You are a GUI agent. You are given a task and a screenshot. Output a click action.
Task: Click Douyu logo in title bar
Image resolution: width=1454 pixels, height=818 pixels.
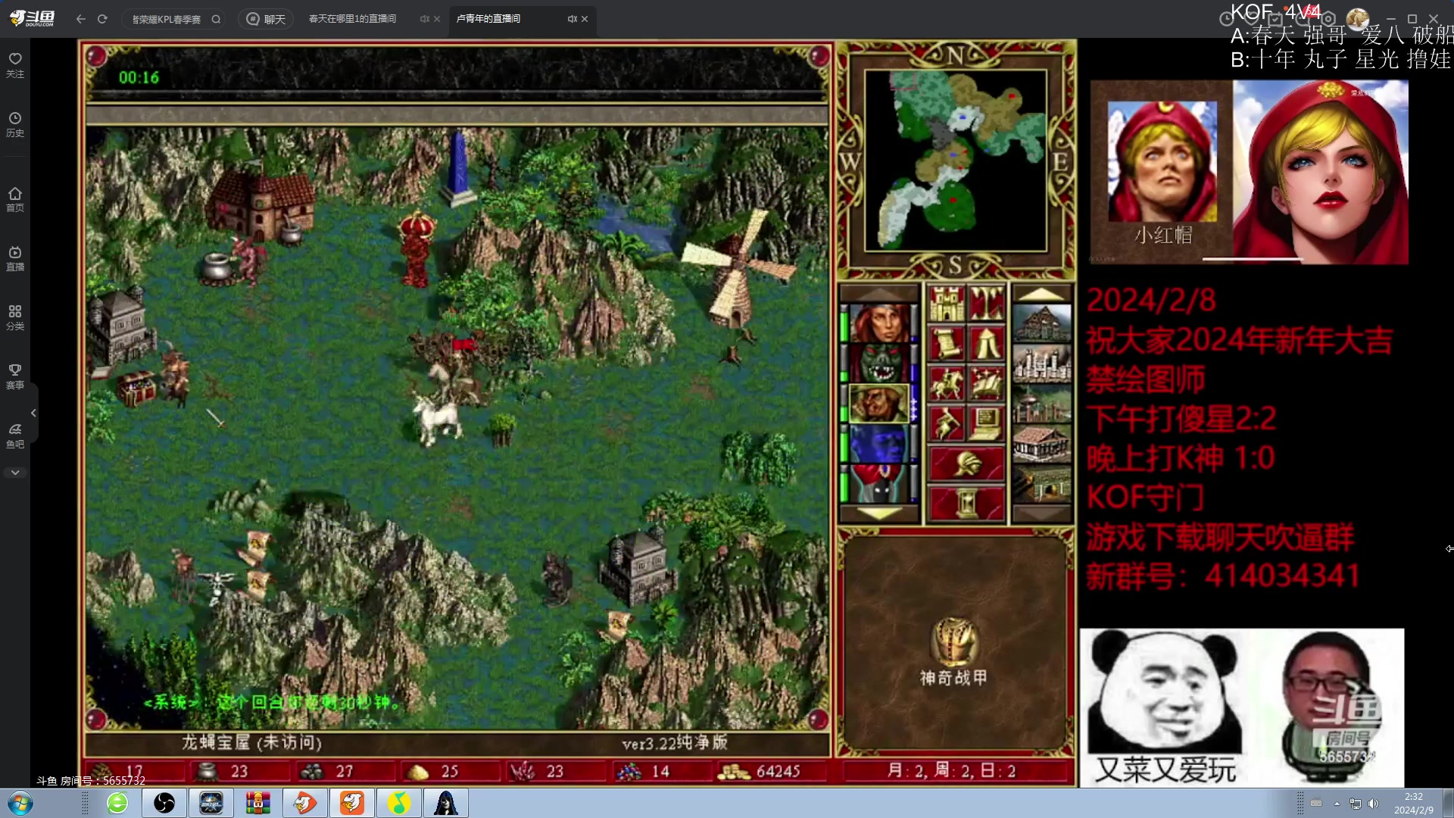(32, 19)
